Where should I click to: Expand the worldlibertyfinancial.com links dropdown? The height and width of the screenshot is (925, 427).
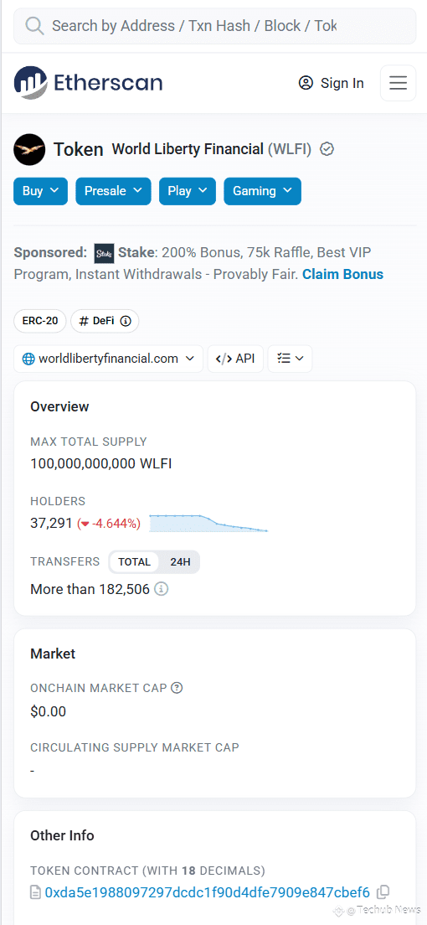(109, 359)
